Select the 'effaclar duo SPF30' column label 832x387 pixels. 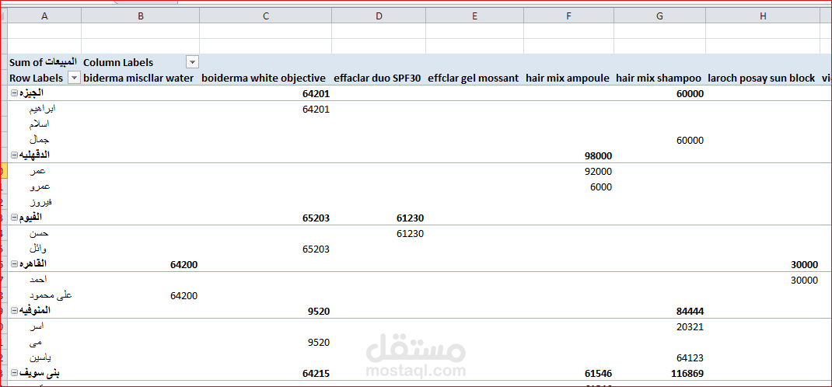pyautogui.click(x=377, y=78)
